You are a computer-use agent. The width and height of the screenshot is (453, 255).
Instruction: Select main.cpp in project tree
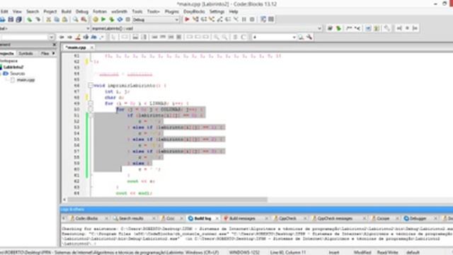click(x=25, y=80)
